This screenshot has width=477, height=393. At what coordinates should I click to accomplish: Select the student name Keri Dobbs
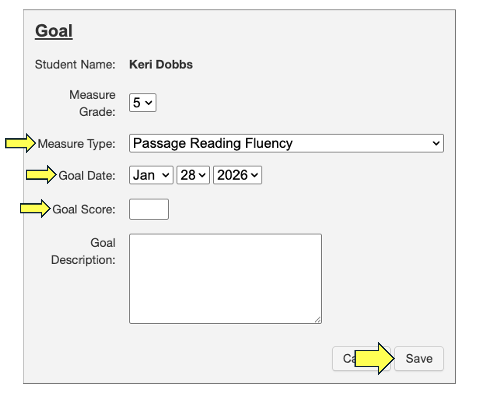coord(161,64)
